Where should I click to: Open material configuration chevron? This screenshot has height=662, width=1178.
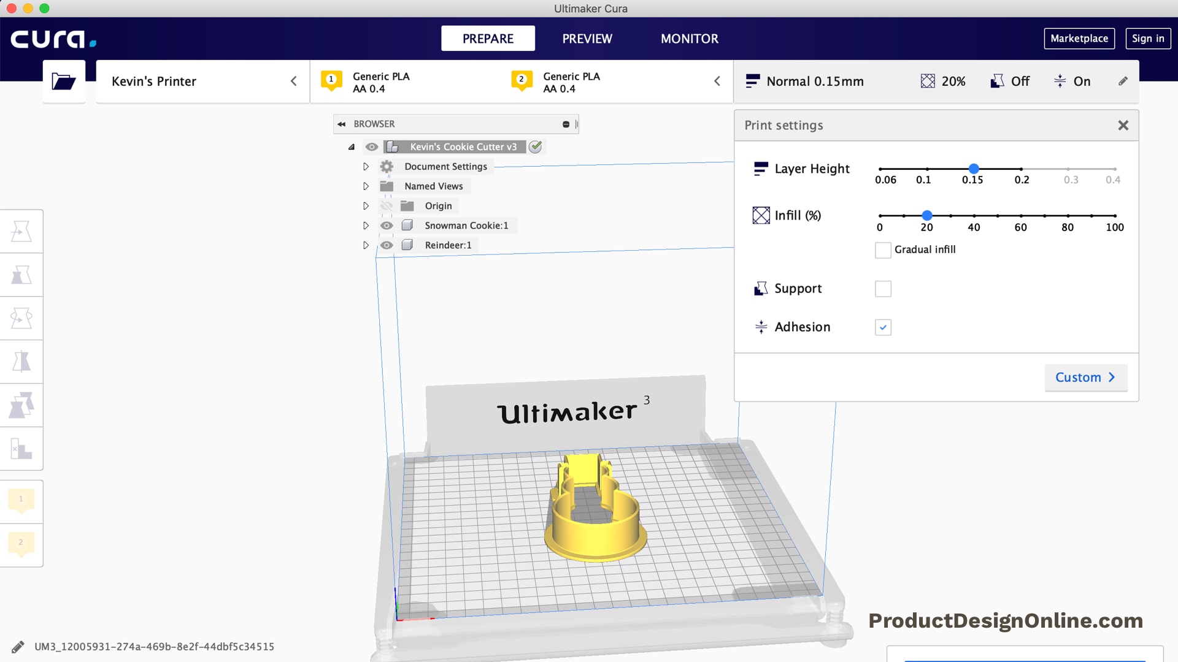tap(717, 81)
